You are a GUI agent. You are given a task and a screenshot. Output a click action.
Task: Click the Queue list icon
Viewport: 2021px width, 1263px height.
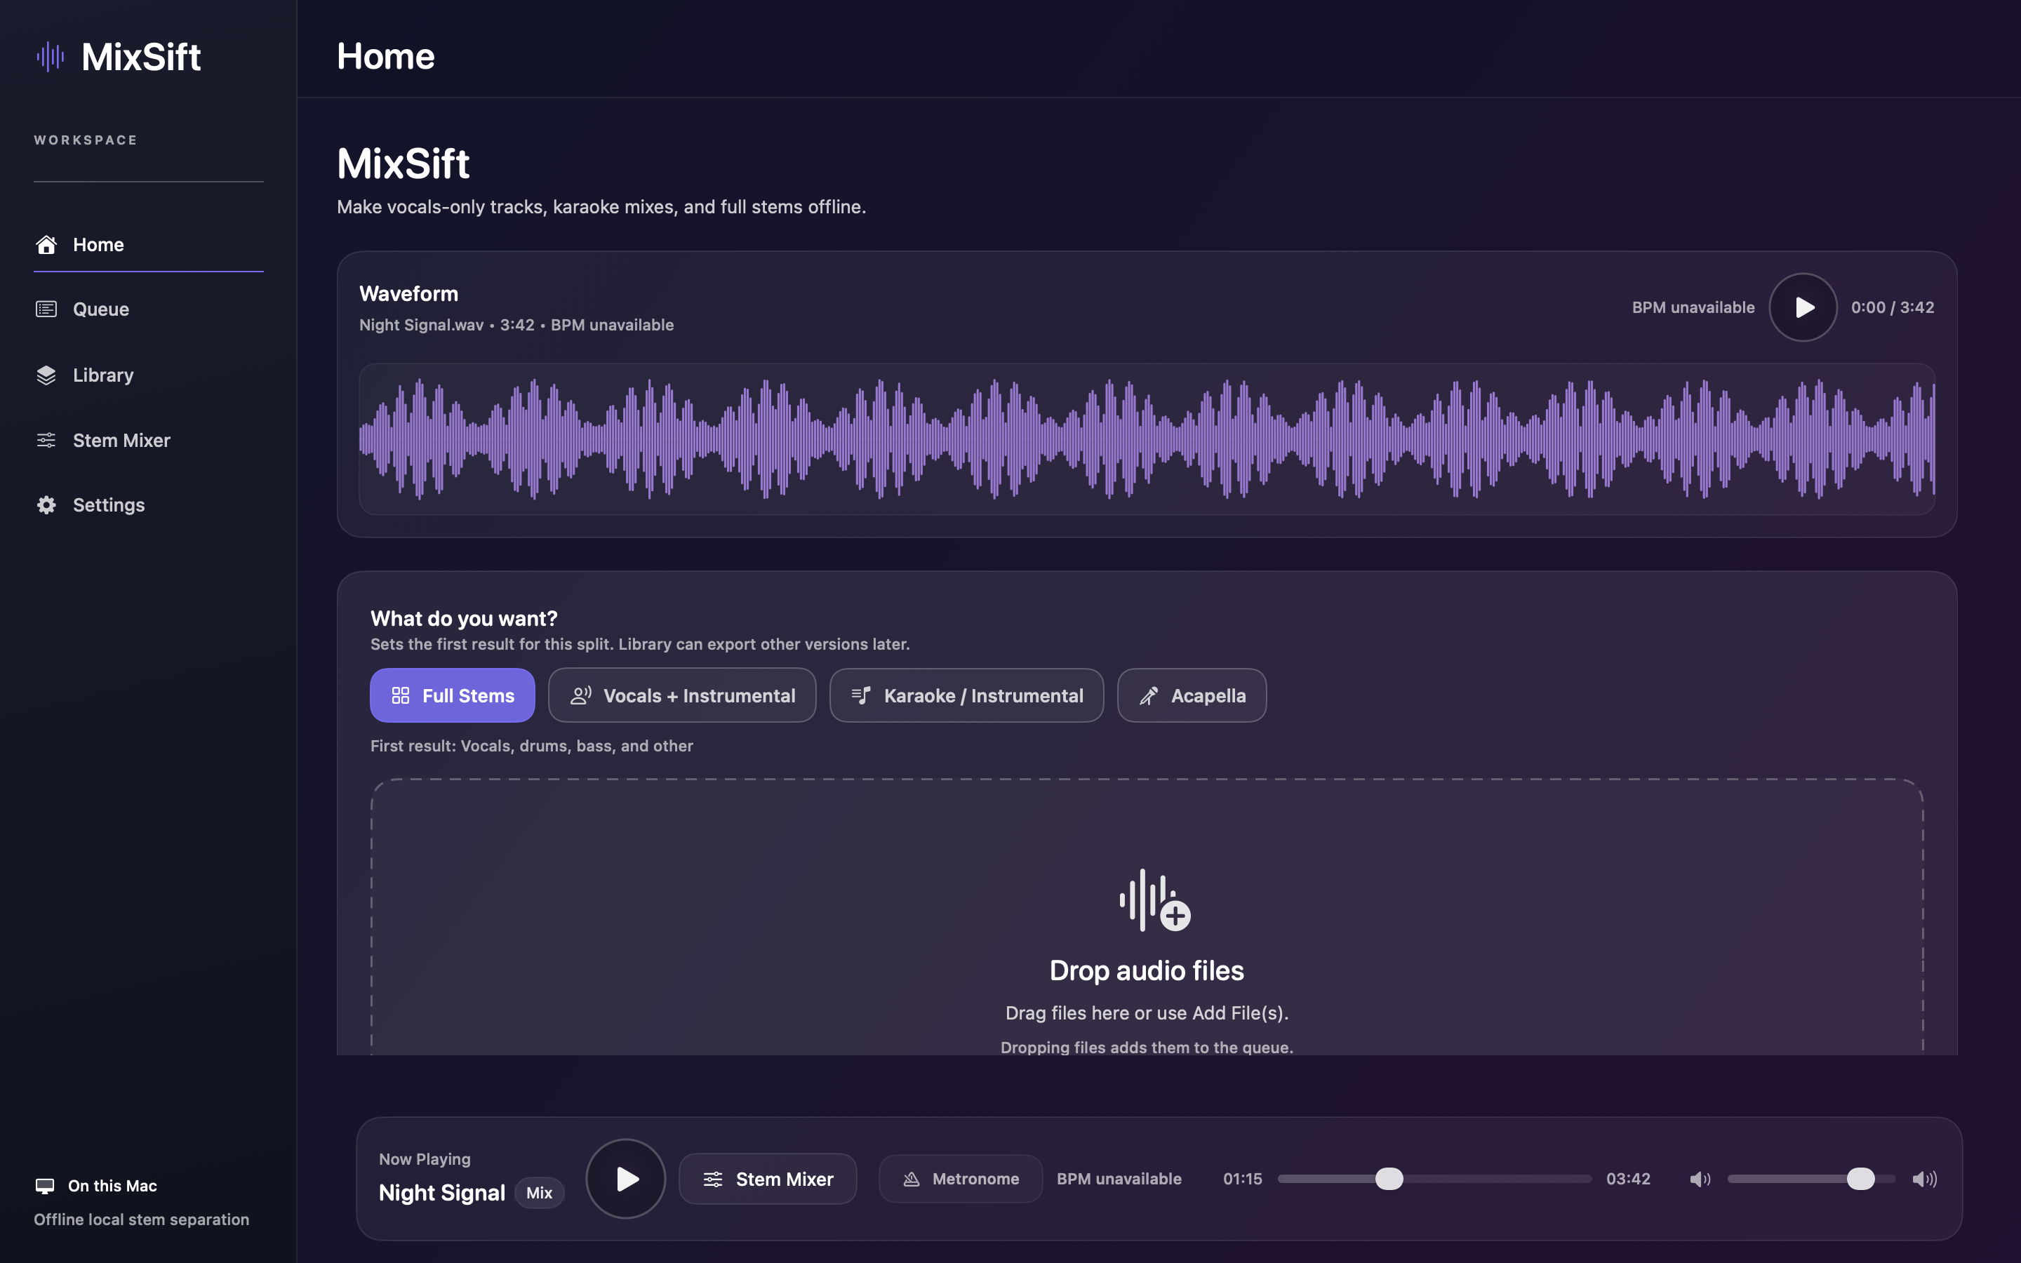point(46,309)
